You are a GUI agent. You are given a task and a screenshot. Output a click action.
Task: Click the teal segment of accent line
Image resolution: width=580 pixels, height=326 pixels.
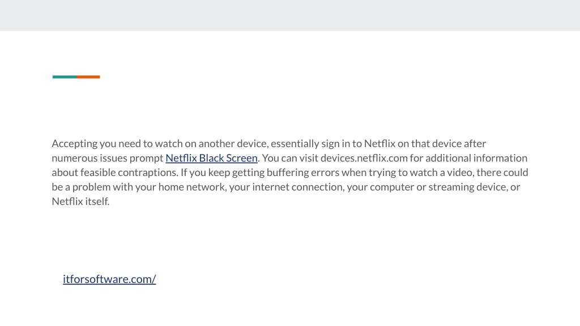[65, 77]
